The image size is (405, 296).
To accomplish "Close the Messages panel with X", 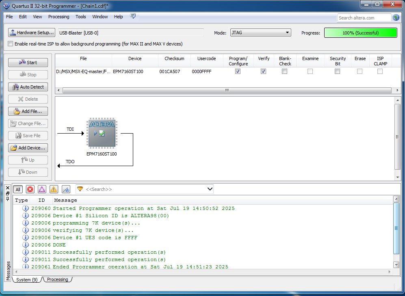I will 8,188.
